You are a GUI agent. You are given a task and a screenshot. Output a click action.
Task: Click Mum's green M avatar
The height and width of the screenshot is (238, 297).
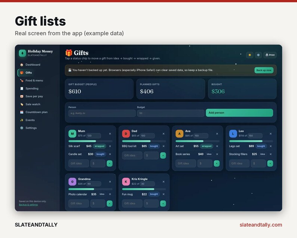coord(72,134)
